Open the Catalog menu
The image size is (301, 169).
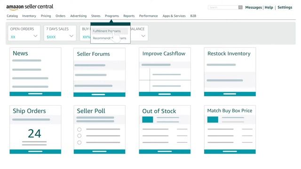[x=12, y=16]
